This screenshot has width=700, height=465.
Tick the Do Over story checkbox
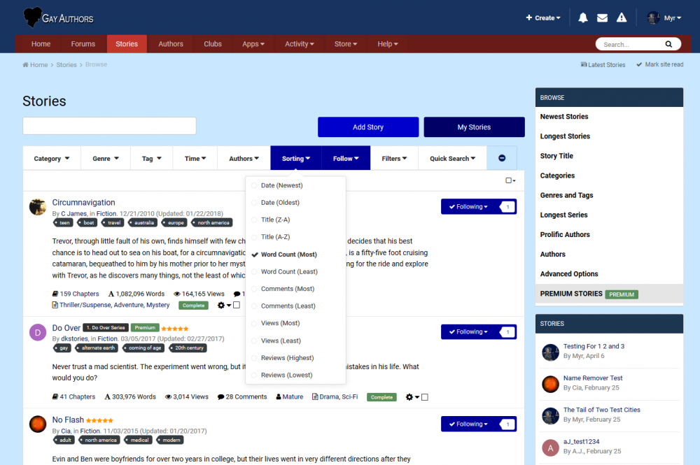pos(425,397)
